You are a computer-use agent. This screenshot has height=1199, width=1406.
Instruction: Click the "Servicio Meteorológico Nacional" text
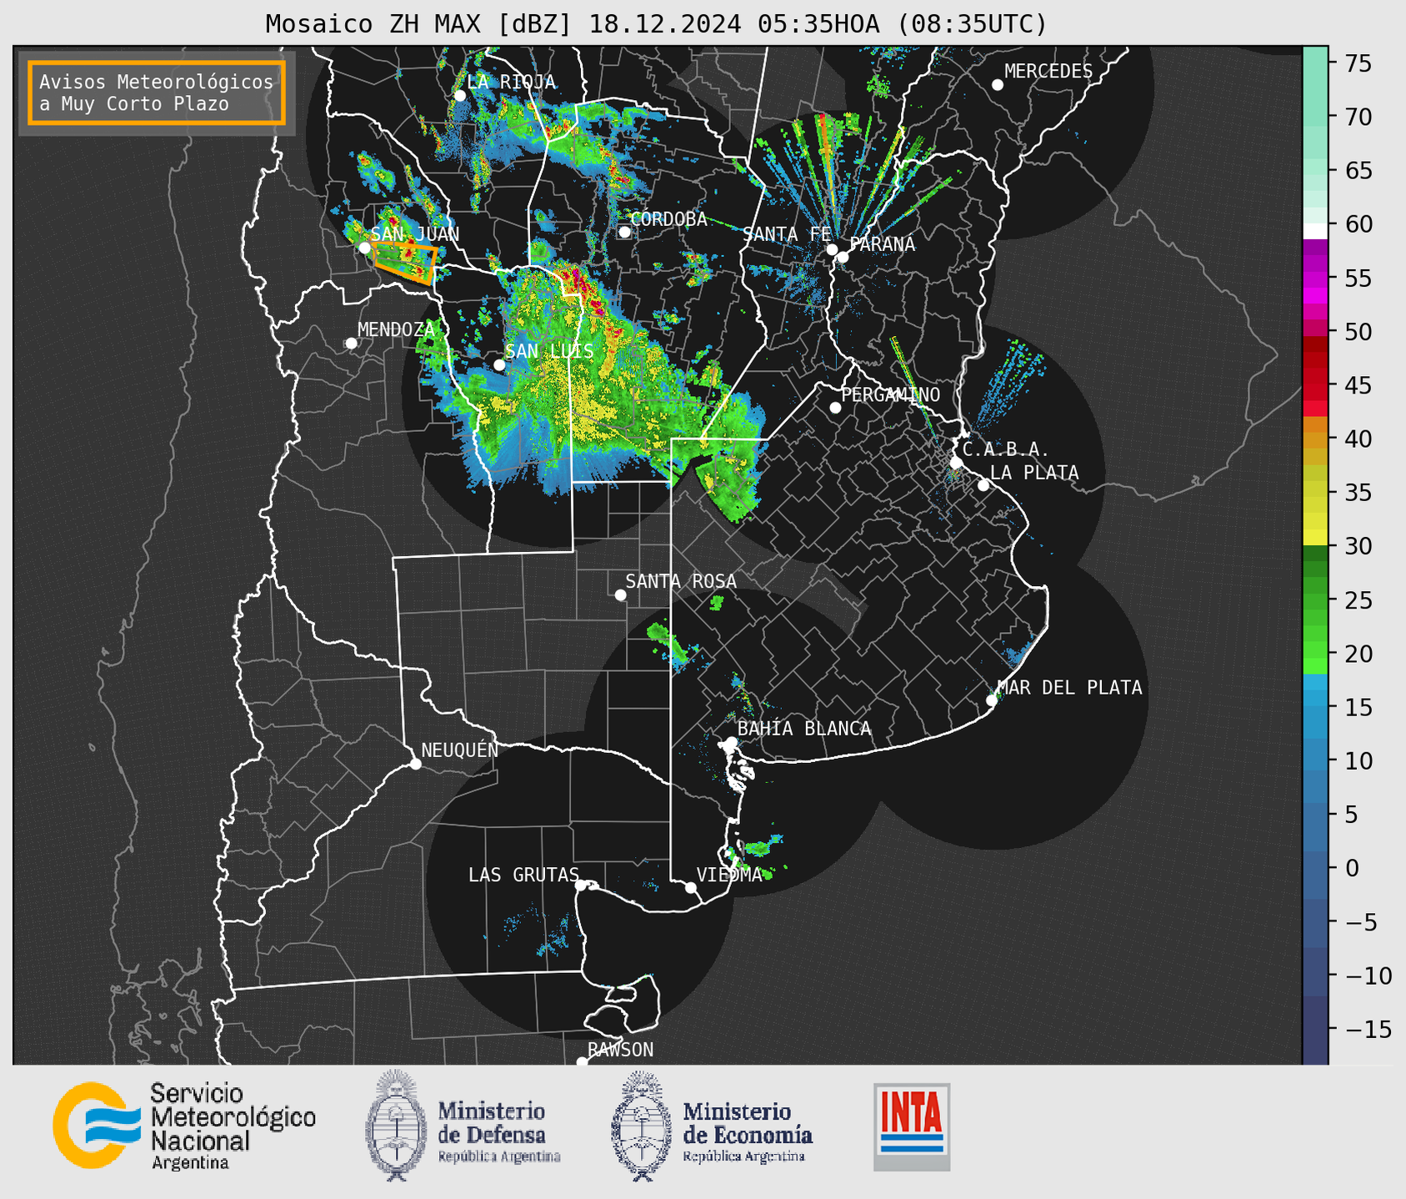click(233, 1117)
